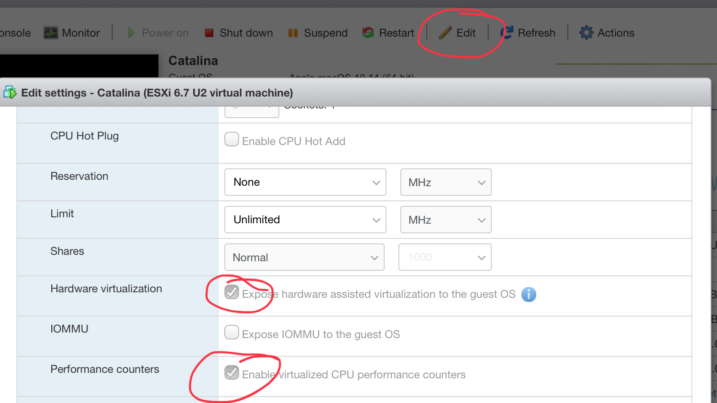Image resolution: width=717 pixels, height=403 pixels.
Task: Toggle hardware assisted virtualization checkbox
Action: (x=232, y=292)
